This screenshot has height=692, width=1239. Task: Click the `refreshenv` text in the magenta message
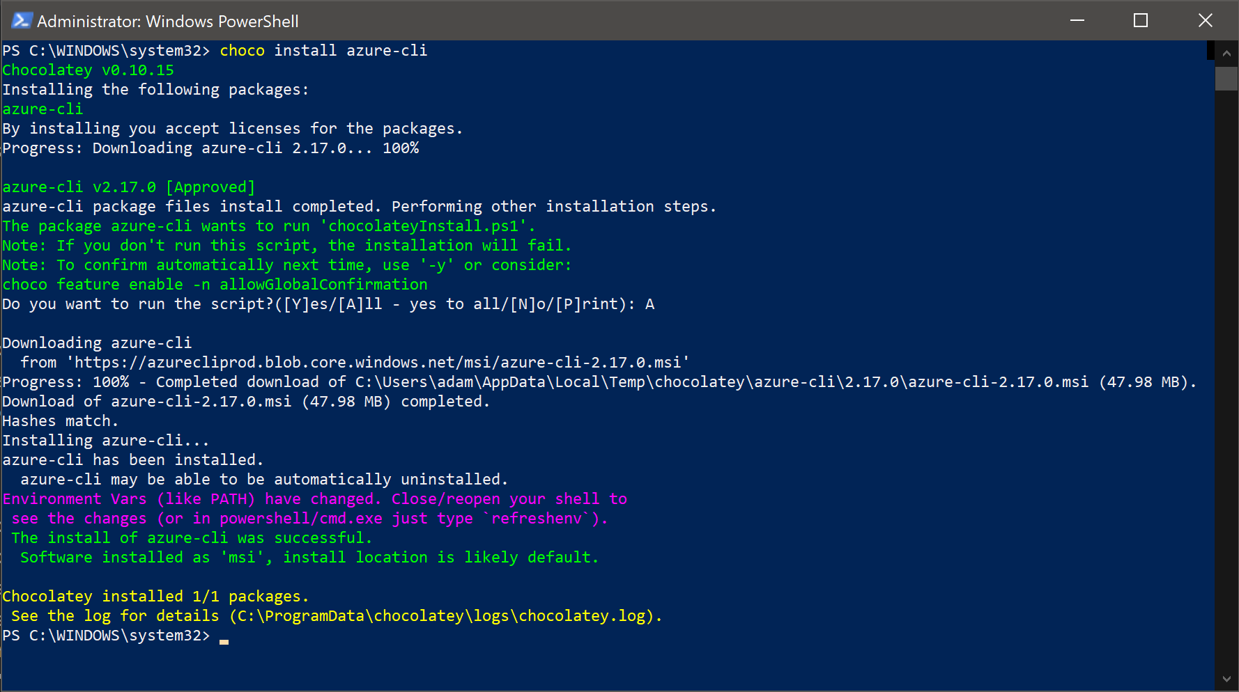point(537,519)
